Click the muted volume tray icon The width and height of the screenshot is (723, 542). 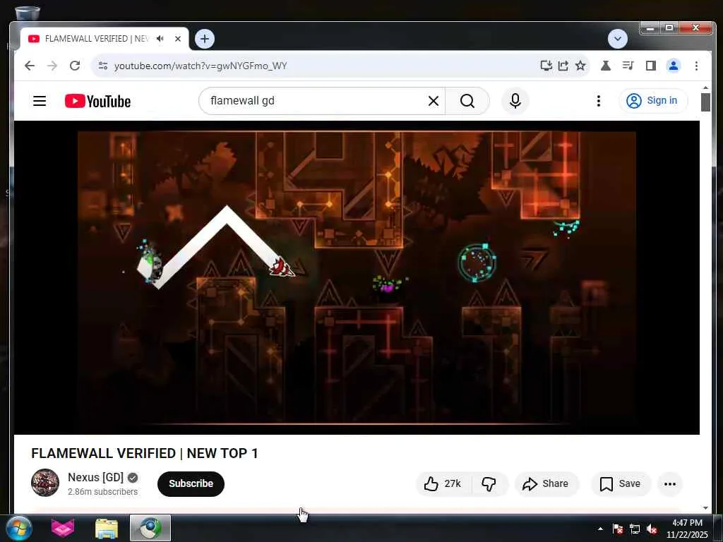click(x=652, y=529)
